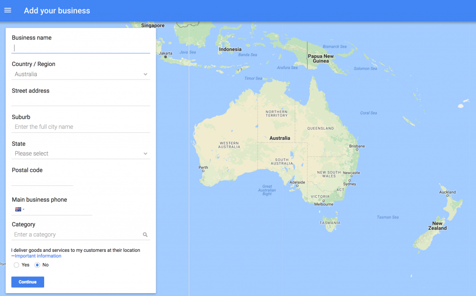Click into the Street address field

81,100
